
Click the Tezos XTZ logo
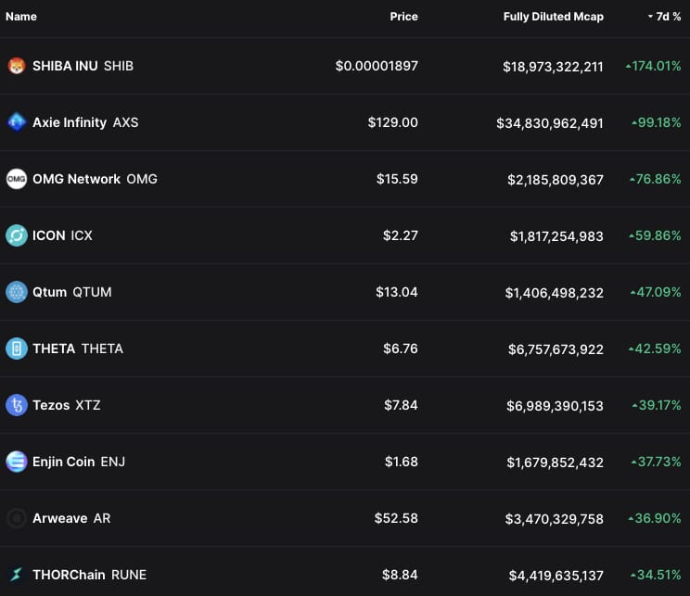tap(17, 405)
